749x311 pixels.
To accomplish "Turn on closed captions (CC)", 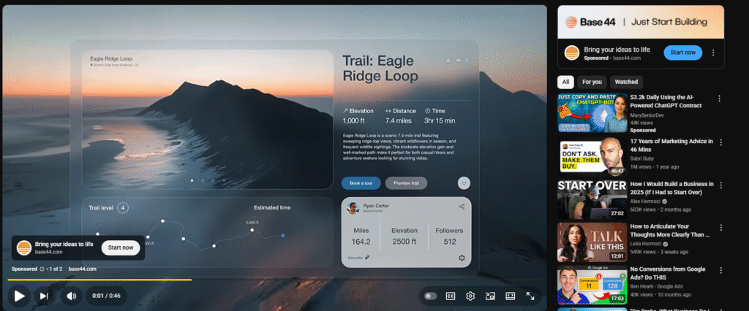I will (x=451, y=296).
